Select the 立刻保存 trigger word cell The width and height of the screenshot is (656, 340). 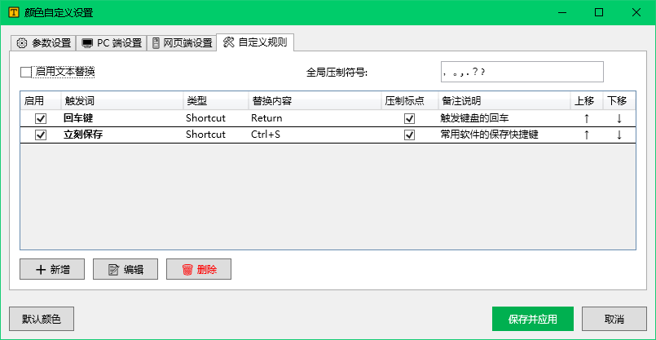[x=122, y=135]
